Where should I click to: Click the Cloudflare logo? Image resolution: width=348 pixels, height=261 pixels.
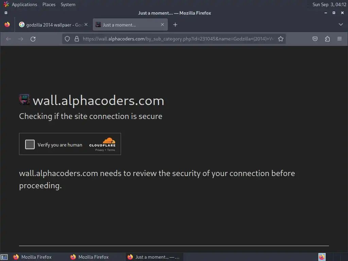[102, 142]
